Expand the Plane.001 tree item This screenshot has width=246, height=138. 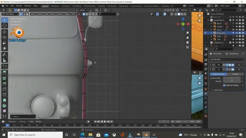click(x=211, y=33)
